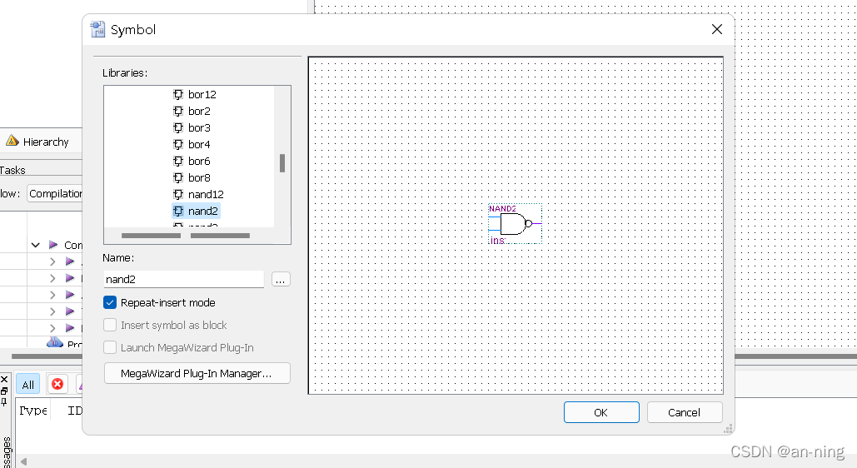Click the Symbol dialog title icon
857x468 pixels.
pyautogui.click(x=97, y=29)
